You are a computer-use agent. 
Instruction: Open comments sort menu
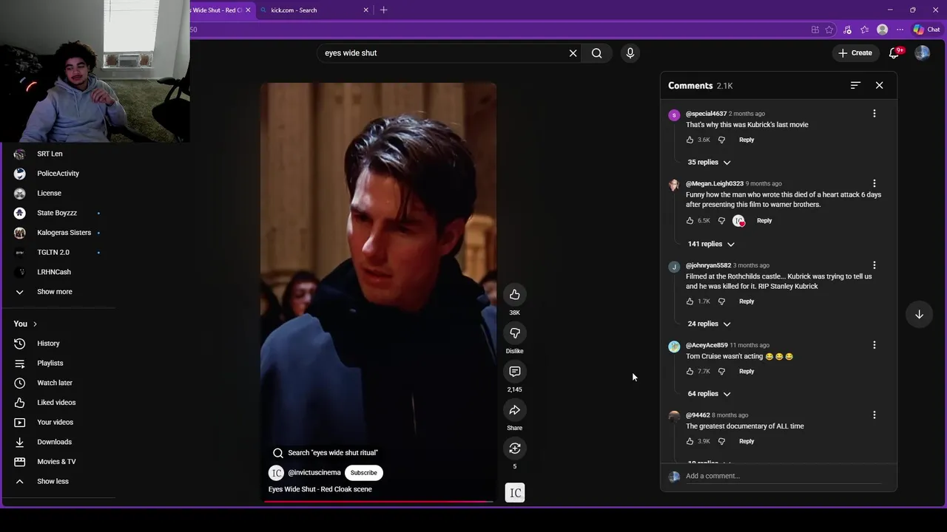pyautogui.click(x=855, y=86)
